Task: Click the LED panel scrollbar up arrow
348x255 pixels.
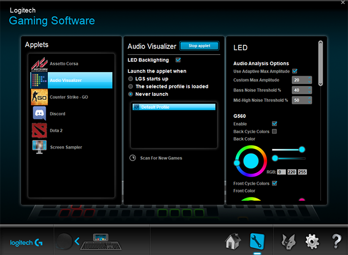Action: pos(321,42)
